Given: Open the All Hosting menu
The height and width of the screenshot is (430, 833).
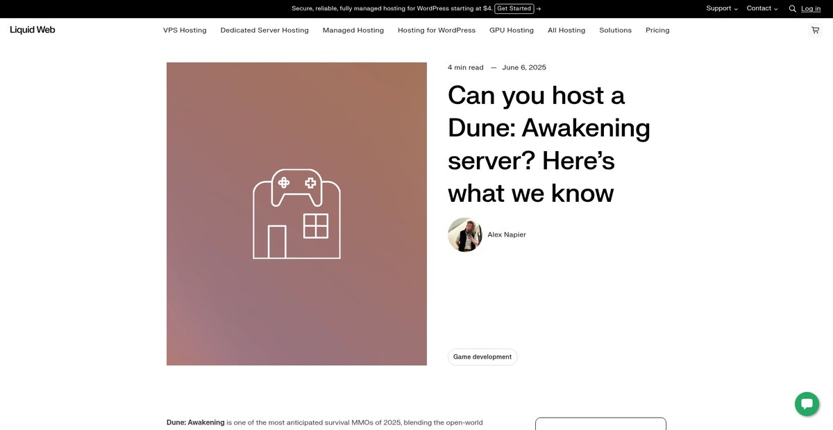Looking at the screenshot, I should [x=566, y=31].
